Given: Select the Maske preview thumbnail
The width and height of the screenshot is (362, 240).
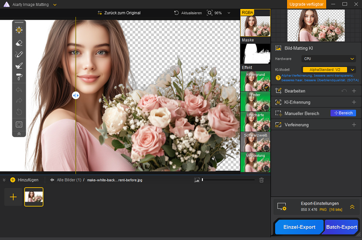Looking at the screenshot, I should 255,54.
